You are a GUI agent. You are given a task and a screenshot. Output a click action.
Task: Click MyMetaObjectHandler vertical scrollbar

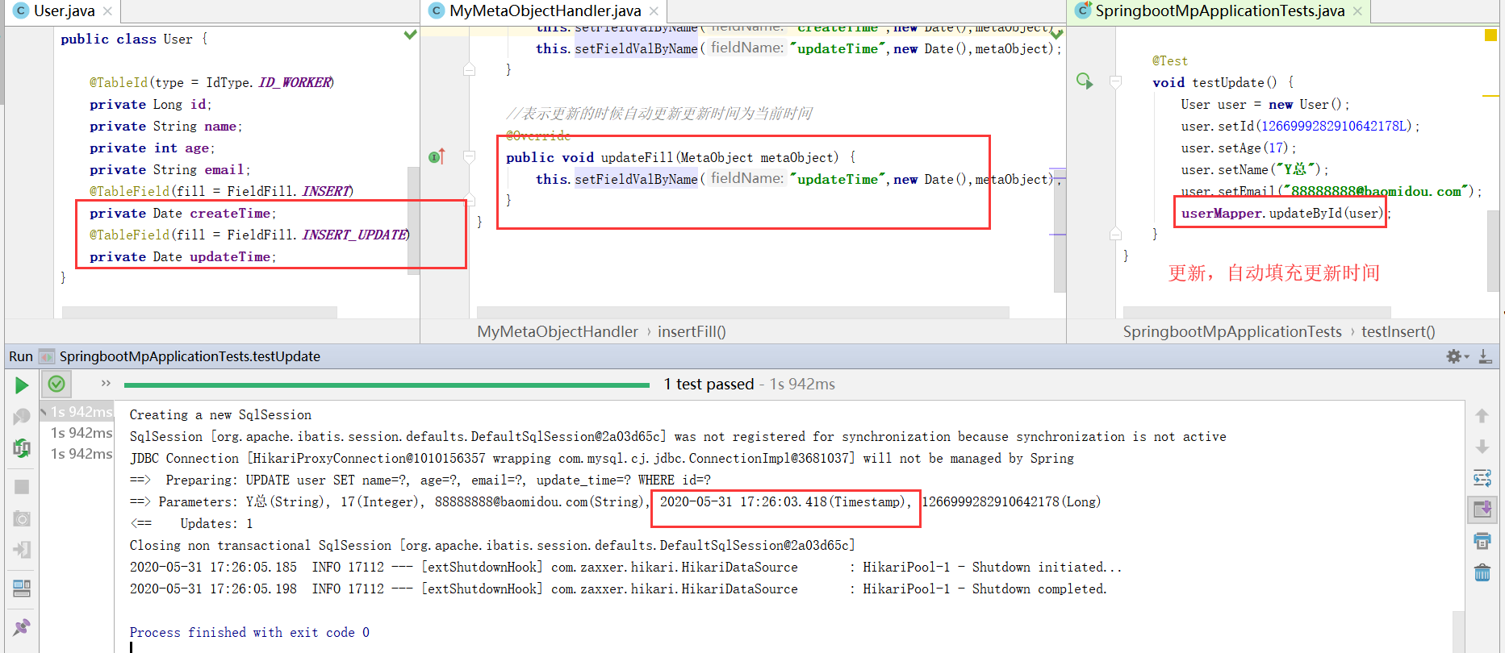pos(1060,230)
